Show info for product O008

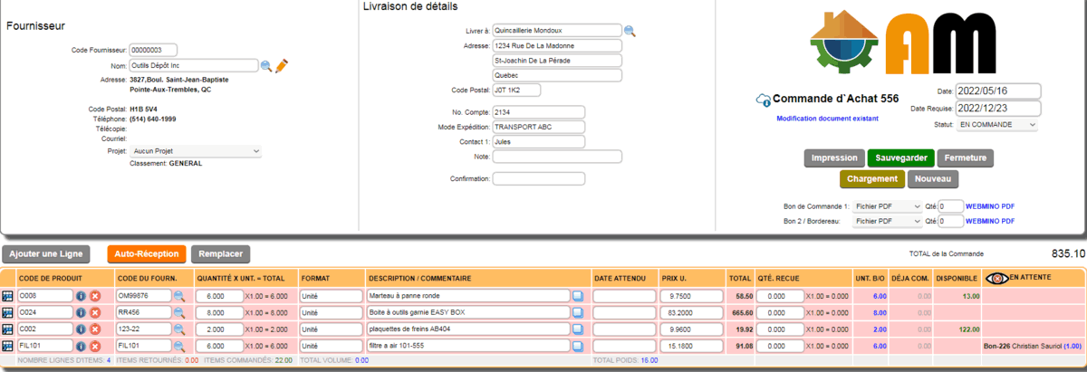coord(81,296)
